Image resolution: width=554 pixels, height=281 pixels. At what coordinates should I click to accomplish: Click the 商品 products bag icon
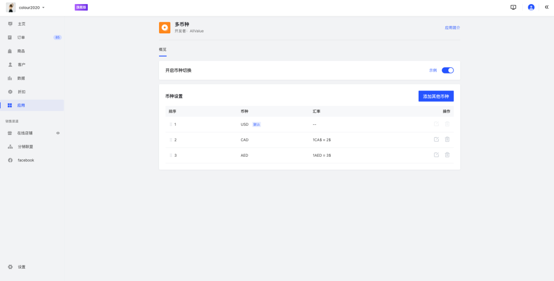pyautogui.click(x=10, y=51)
